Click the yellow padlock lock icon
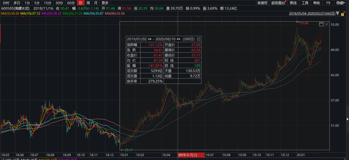This screenshot has width=349, height=160. pyautogui.click(x=343, y=14)
